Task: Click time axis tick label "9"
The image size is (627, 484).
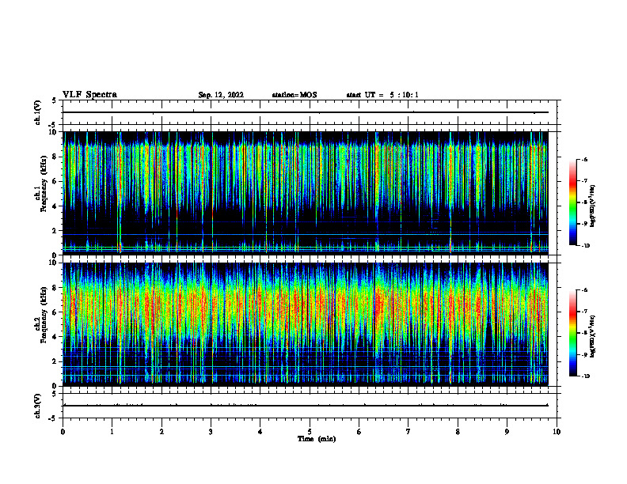Action: 507,432
